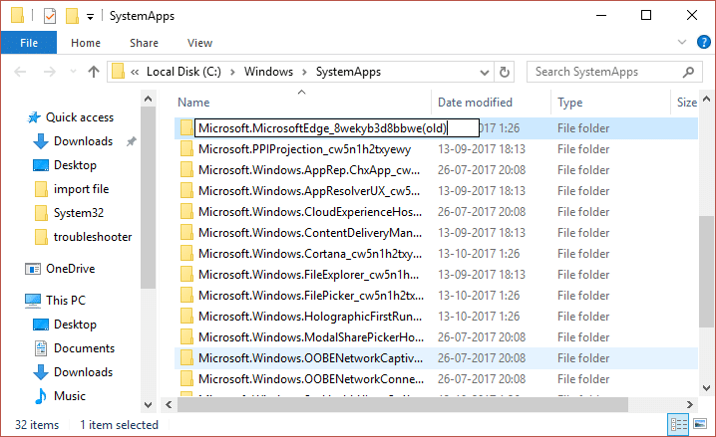716x437 pixels.
Task: Click the folder rename text box
Action: coord(337,128)
